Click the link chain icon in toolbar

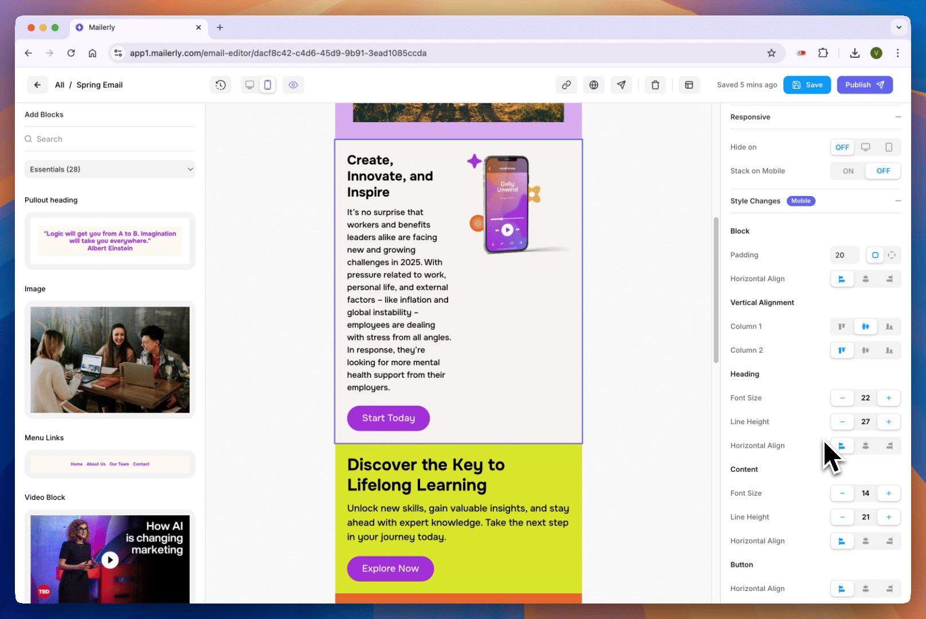pos(566,85)
